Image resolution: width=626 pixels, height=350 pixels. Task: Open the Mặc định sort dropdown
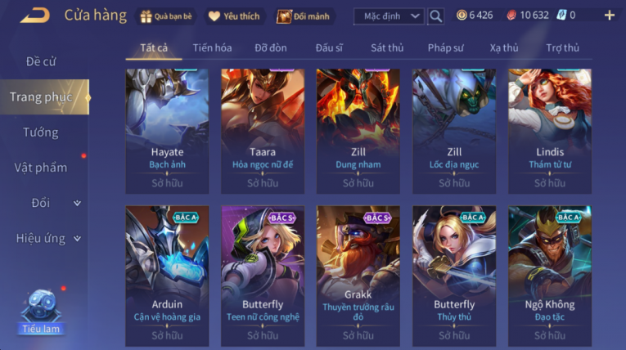point(389,16)
